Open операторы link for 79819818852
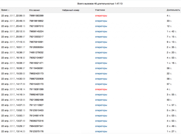The image size is (181, 134). (x=101, y=21)
